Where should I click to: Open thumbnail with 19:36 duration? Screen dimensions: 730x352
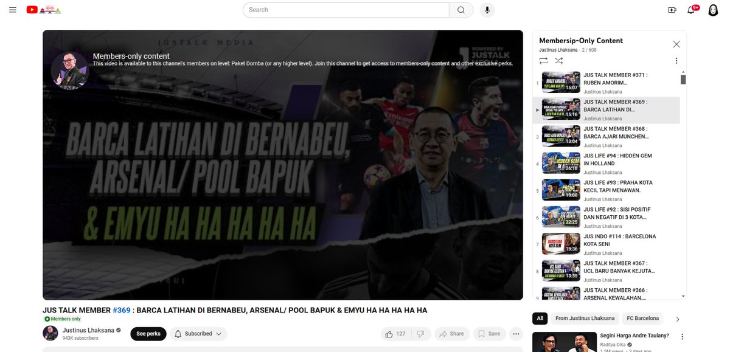pos(560,243)
